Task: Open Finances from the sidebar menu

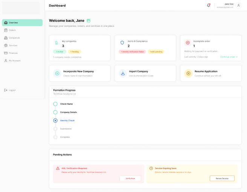Action: (x=22, y=53)
